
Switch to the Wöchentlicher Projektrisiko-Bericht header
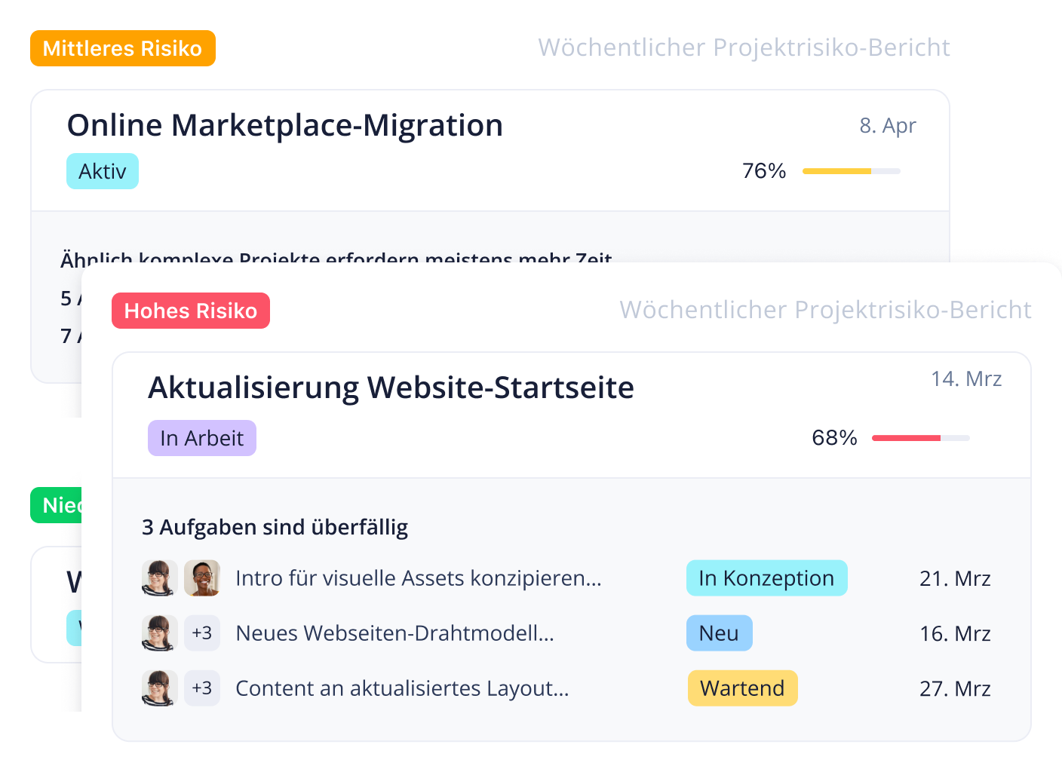(825, 309)
